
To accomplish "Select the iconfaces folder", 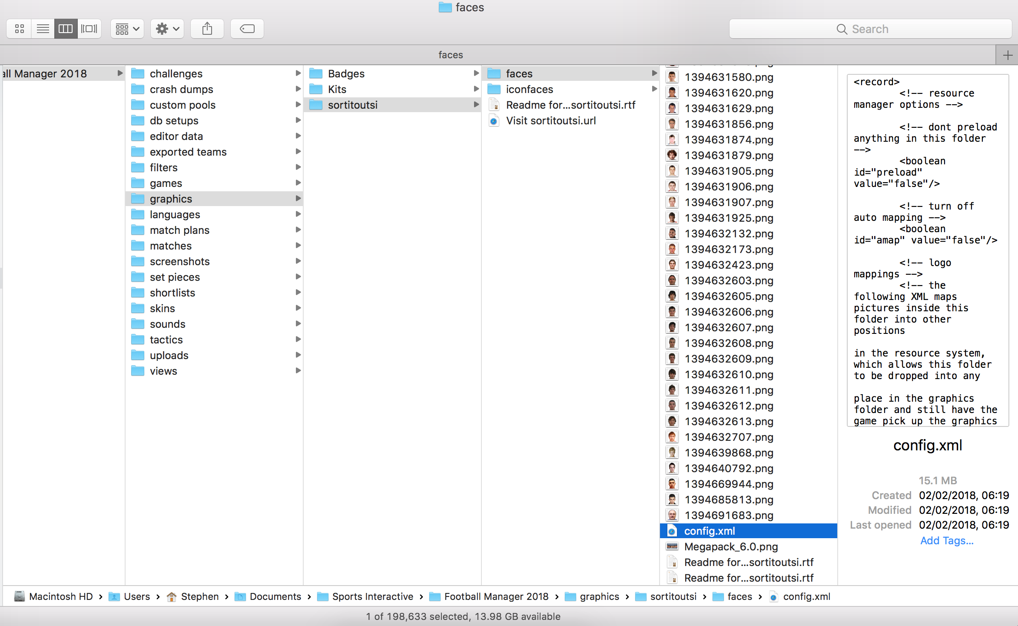I will click(x=571, y=89).
